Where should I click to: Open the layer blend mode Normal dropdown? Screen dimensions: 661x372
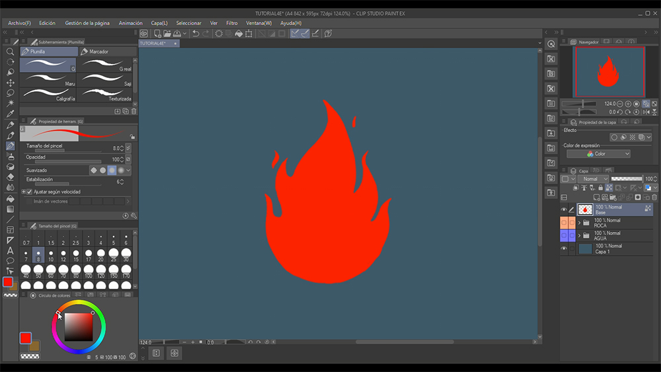(x=593, y=179)
